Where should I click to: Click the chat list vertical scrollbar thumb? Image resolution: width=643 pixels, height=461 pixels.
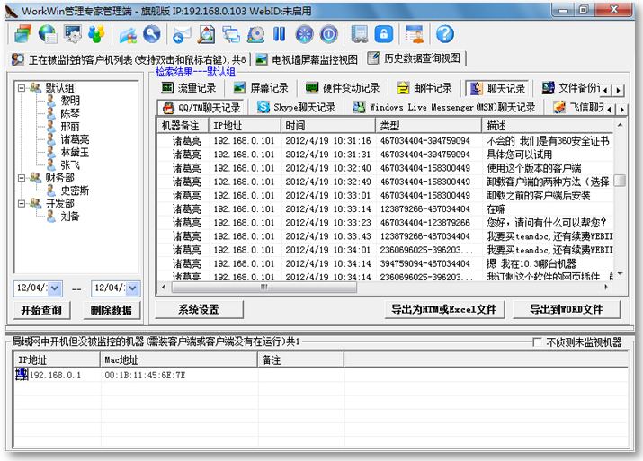(x=620, y=181)
